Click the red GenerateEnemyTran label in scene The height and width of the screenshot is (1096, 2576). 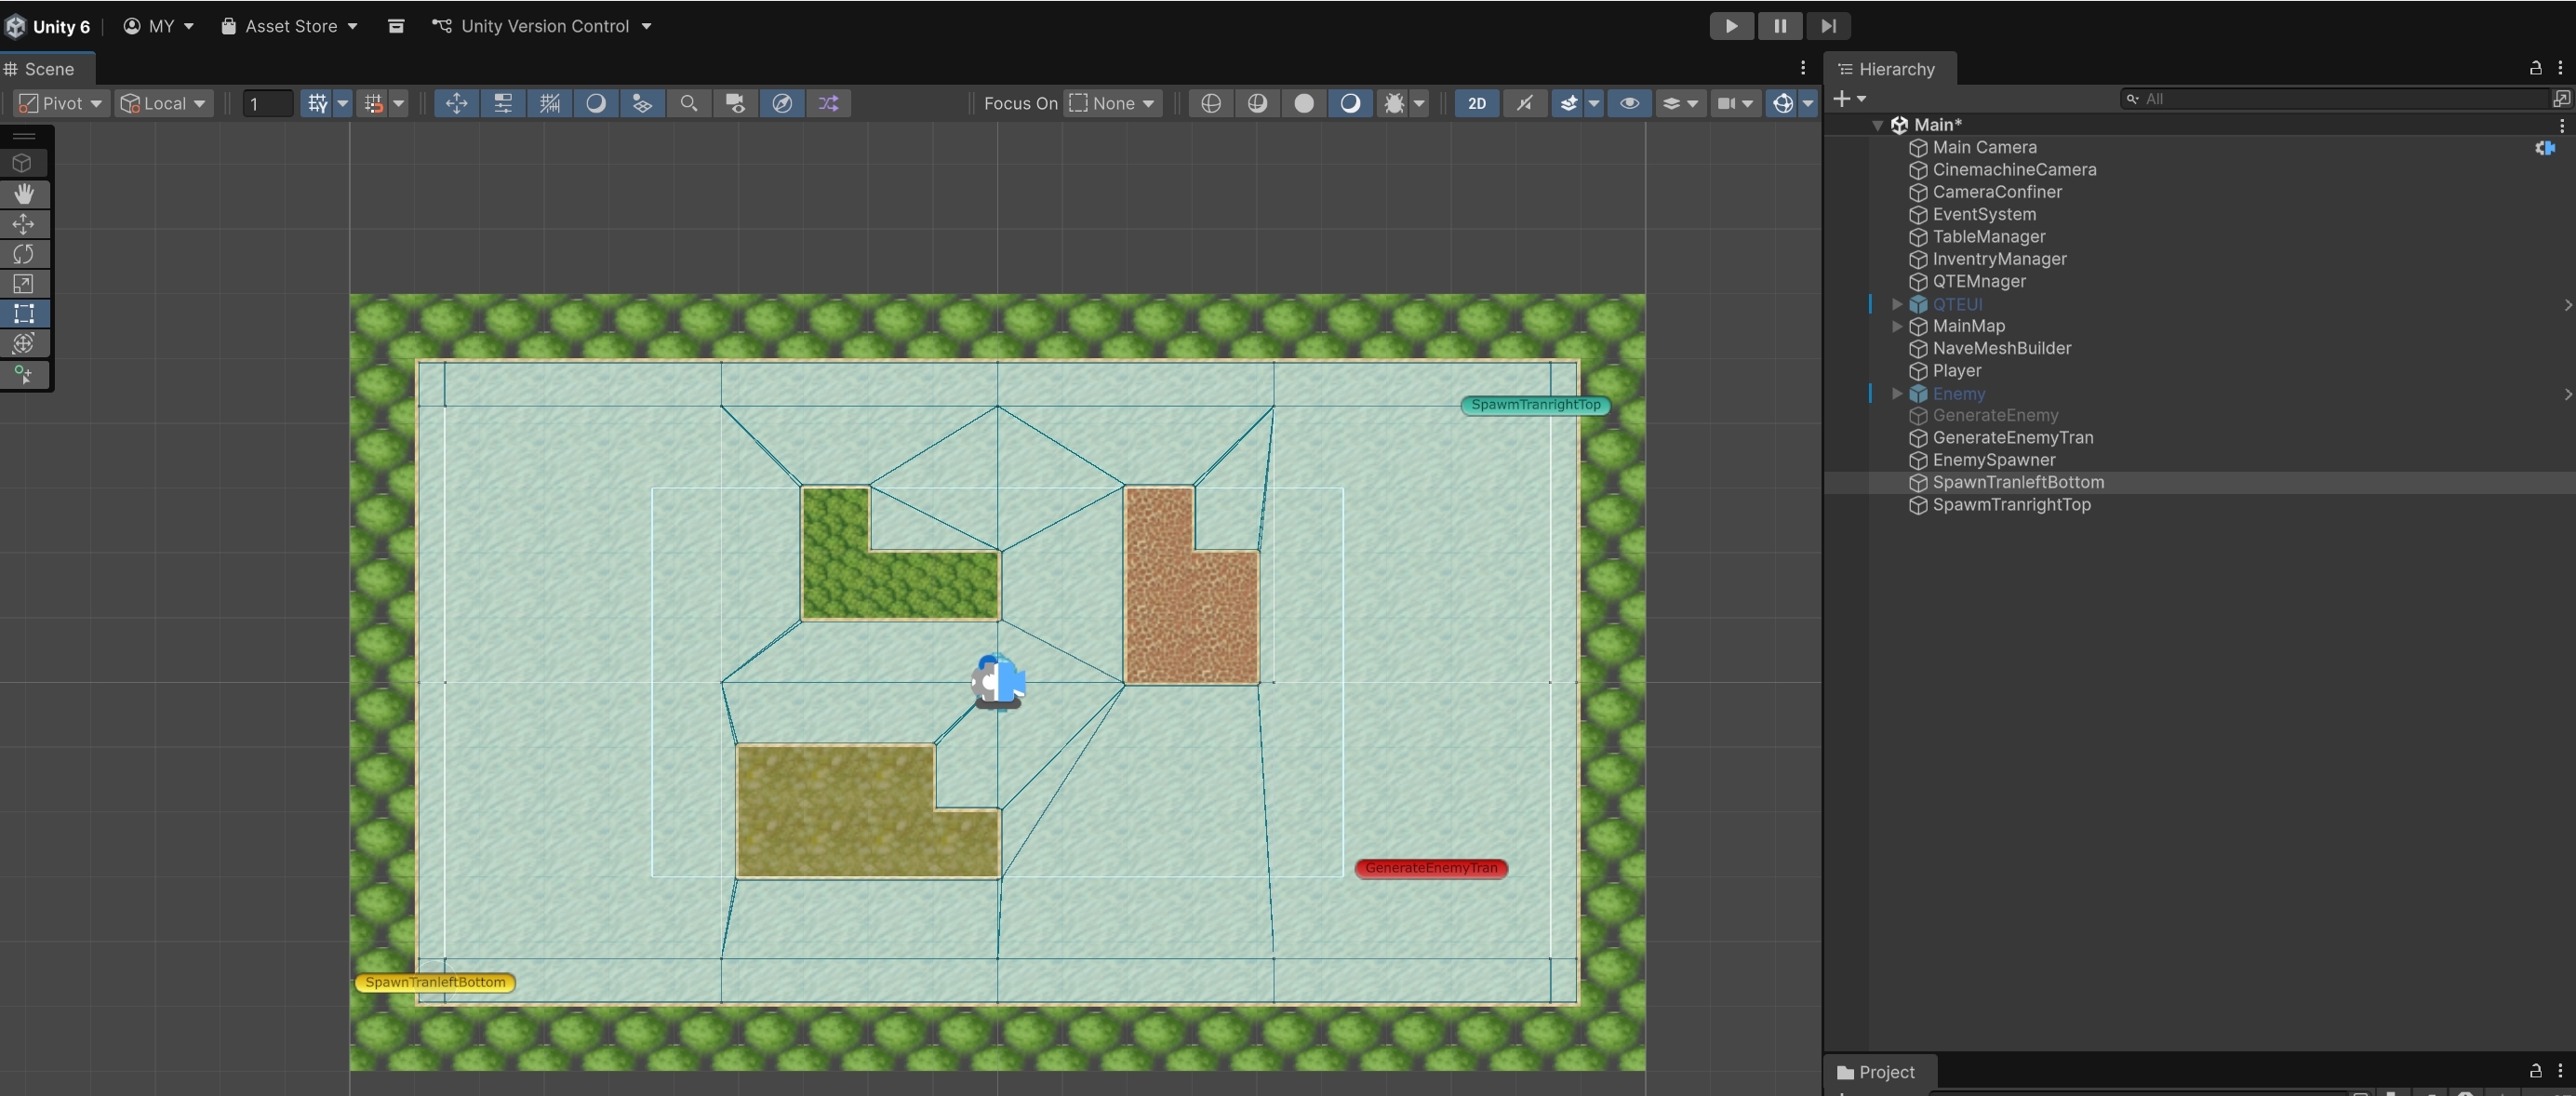click(x=1431, y=868)
